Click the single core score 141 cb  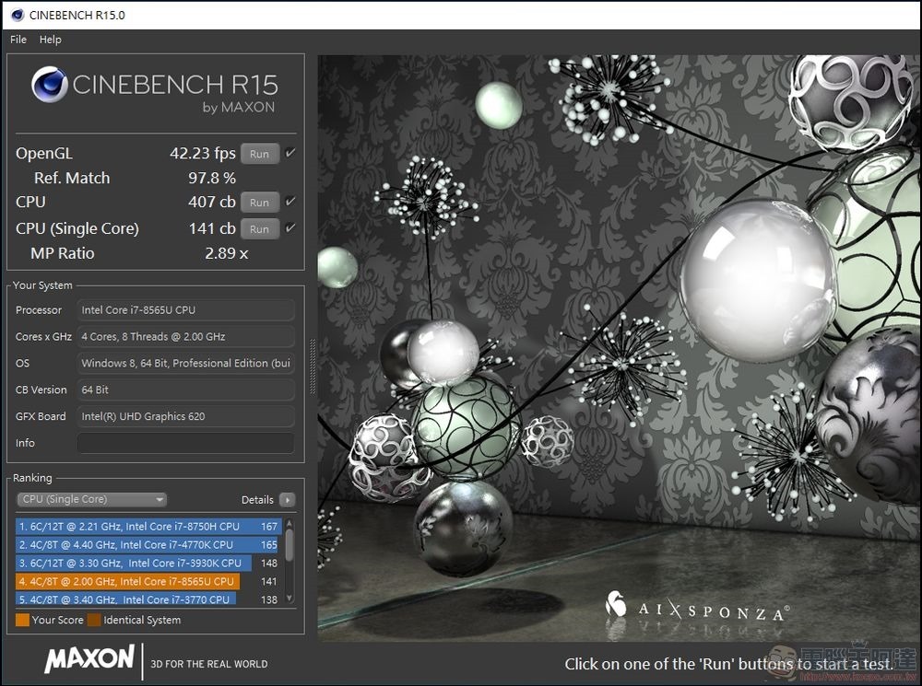click(212, 227)
